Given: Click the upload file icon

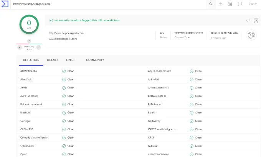Looking at the screenshot, I should [221, 4].
